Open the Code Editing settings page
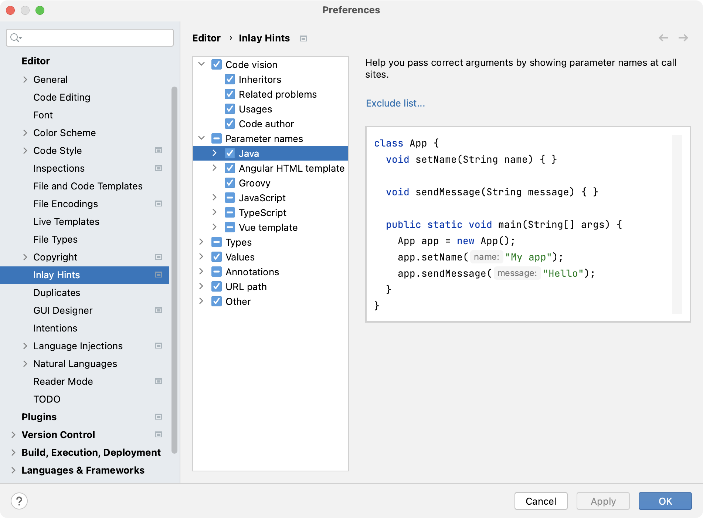Image resolution: width=703 pixels, height=518 pixels. (x=62, y=97)
